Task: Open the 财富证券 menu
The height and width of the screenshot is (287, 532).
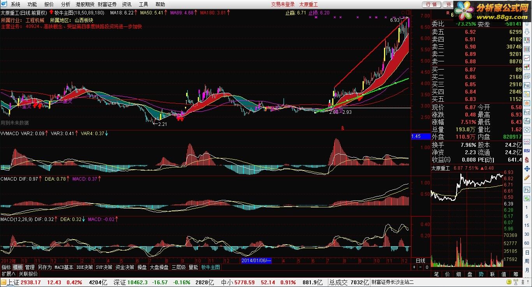Action: click(107, 4)
